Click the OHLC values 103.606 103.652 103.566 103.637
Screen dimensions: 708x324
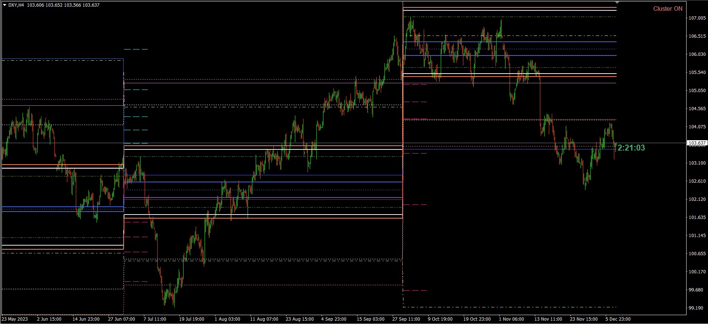point(63,5)
